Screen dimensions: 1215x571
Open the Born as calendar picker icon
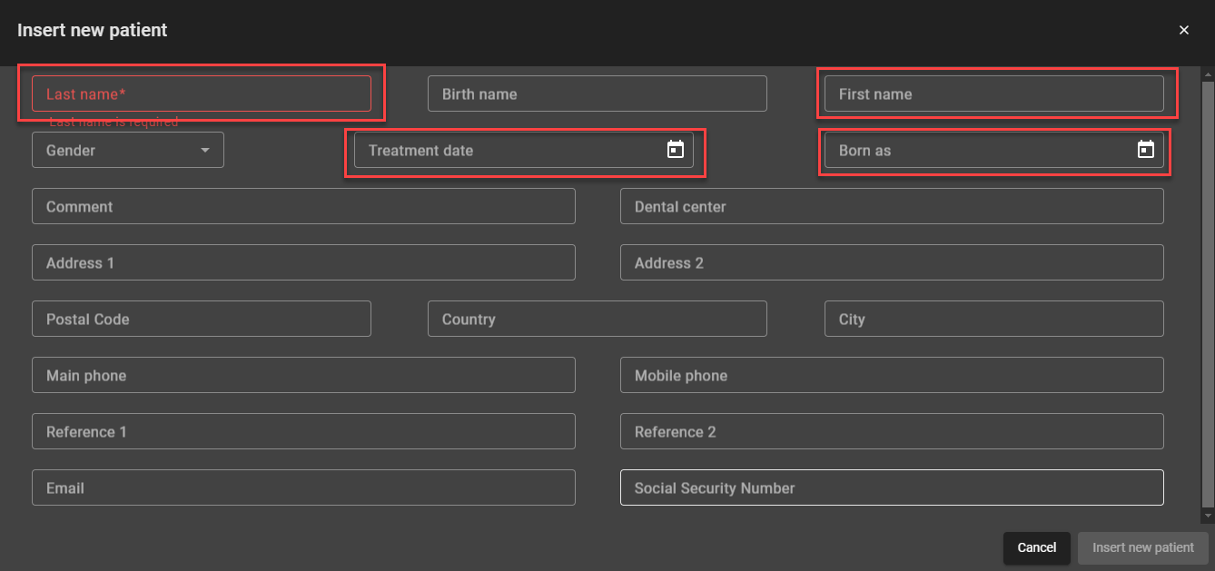click(x=1145, y=150)
